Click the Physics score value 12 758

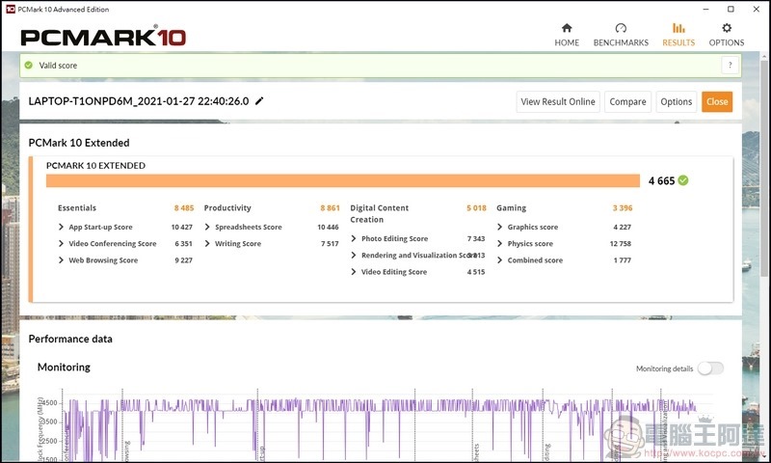(620, 243)
